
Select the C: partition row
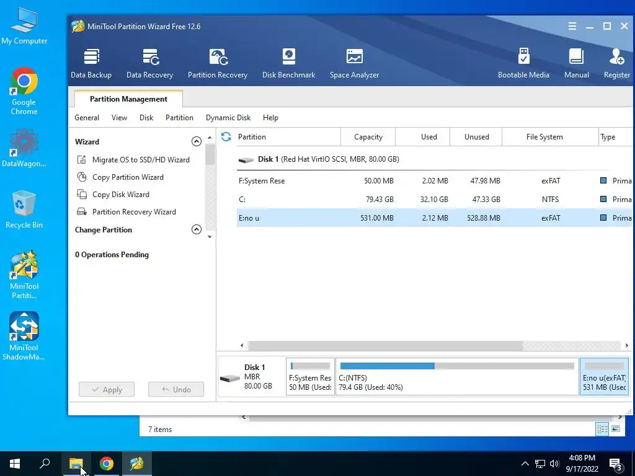(x=433, y=199)
